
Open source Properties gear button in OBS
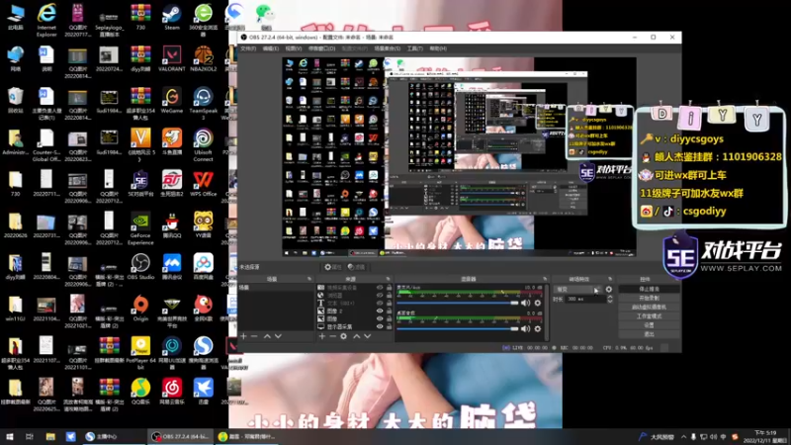tap(333, 267)
